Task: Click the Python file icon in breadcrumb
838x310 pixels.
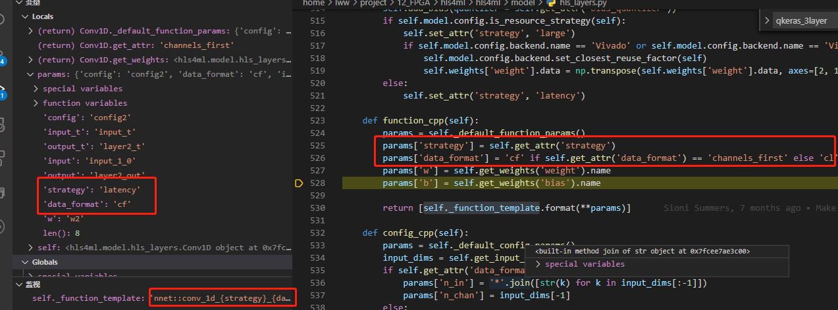Action: click(x=551, y=3)
